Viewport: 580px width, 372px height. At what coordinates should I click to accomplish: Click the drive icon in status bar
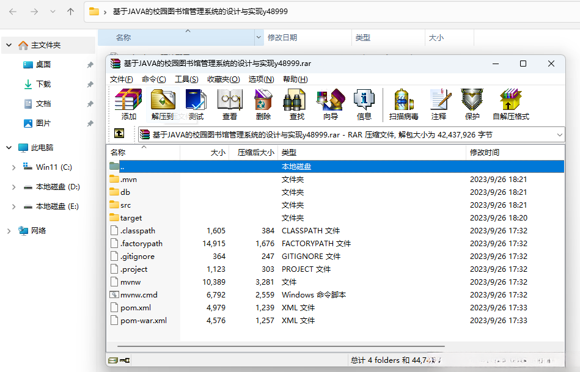113,360
